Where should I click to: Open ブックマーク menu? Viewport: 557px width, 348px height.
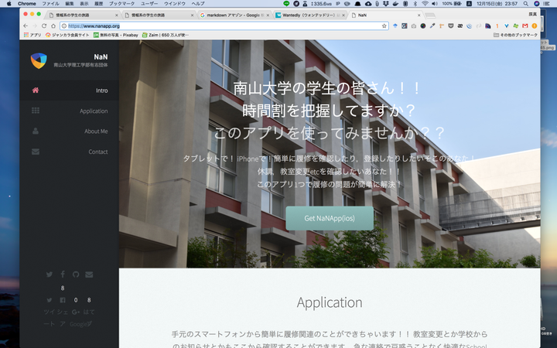point(122,4)
